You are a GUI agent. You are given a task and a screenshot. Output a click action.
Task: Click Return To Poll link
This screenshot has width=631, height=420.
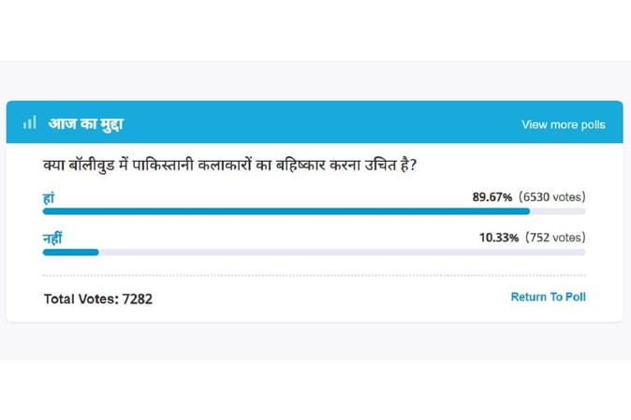point(548,297)
